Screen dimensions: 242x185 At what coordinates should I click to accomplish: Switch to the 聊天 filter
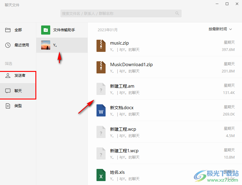[x=15, y=90]
